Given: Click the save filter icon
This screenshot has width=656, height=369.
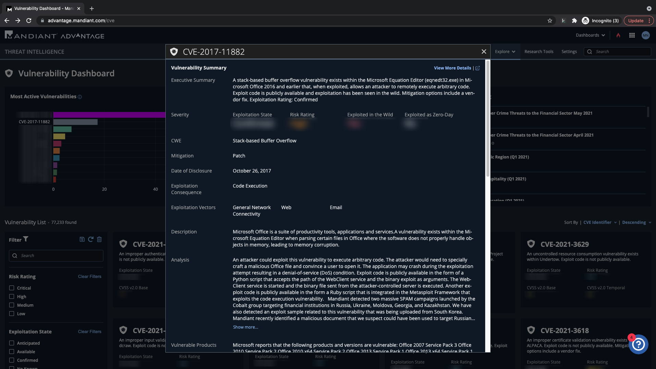Looking at the screenshot, I should [82, 239].
